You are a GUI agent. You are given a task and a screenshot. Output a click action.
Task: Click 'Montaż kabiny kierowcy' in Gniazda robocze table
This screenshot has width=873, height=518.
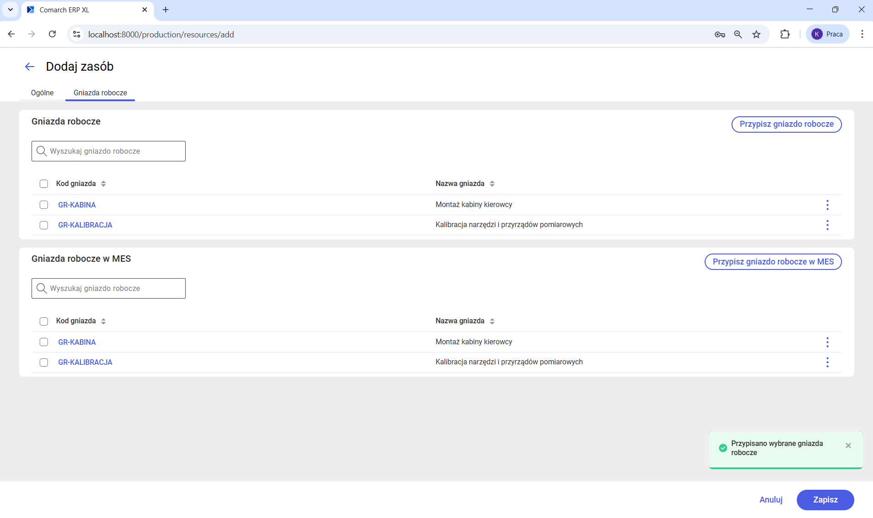coord(474,204)
